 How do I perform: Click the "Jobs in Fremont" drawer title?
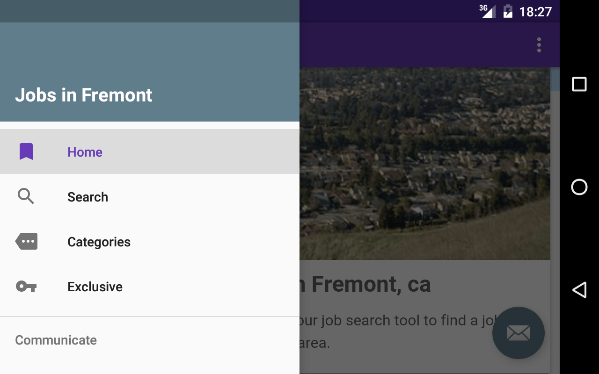coord(84,95)
